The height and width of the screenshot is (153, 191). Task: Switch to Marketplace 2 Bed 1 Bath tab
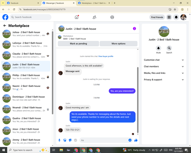tap(94, 3)
